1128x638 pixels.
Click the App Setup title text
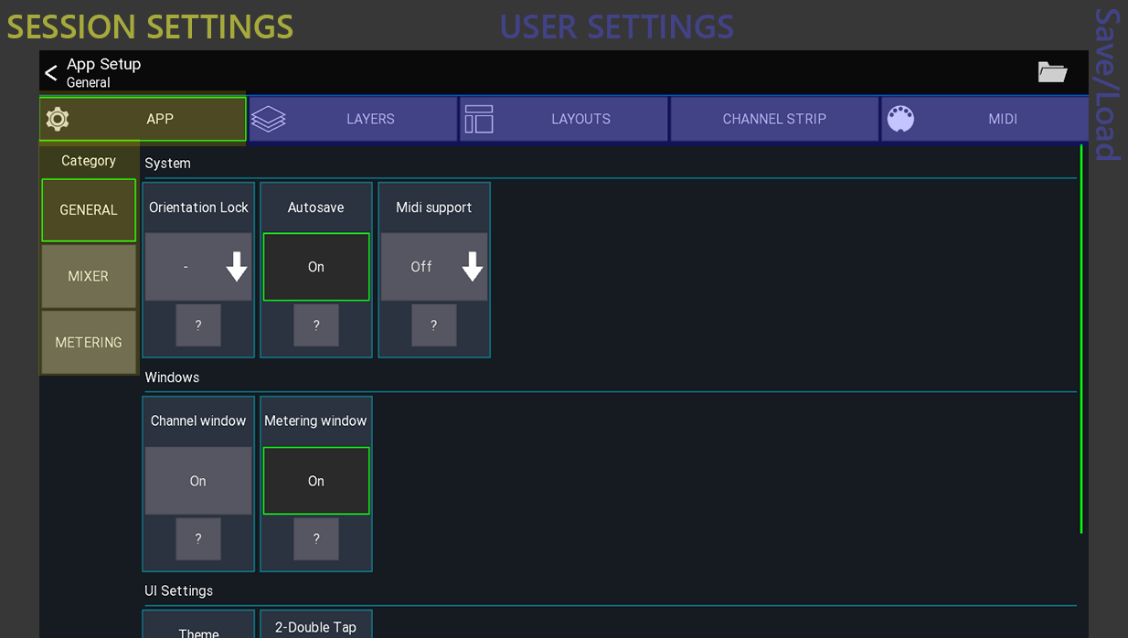[104, 64]
